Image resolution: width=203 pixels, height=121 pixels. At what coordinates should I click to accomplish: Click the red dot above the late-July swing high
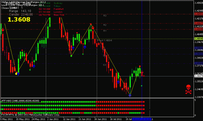(x=140, y=66)
